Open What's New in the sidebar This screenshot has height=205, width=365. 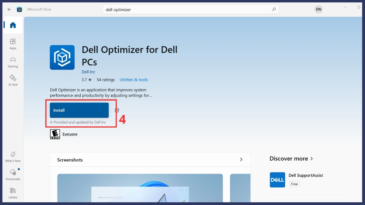coord(13,157)
